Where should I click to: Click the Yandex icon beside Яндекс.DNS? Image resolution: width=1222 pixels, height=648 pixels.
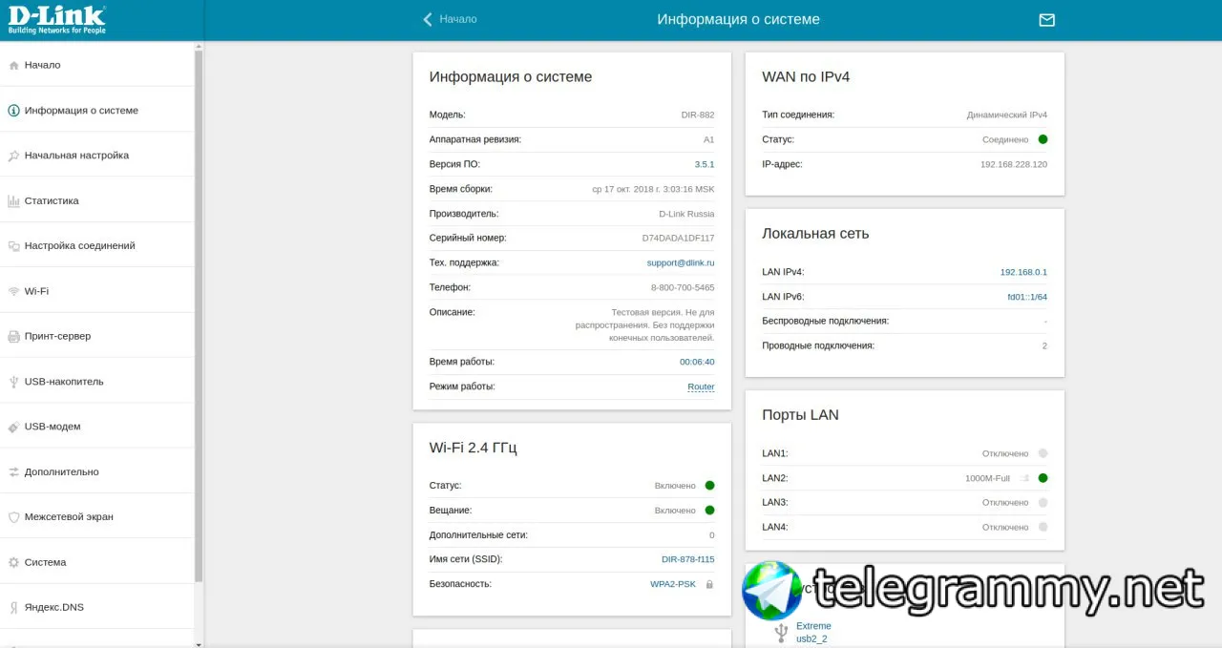point(13,607)
